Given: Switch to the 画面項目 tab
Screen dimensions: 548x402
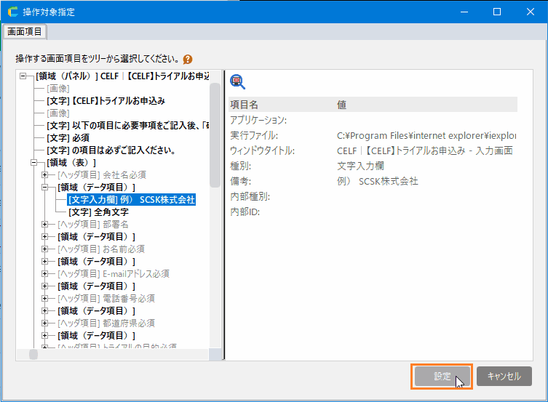Looking at the screenshot, I should (x=25, y=31).
